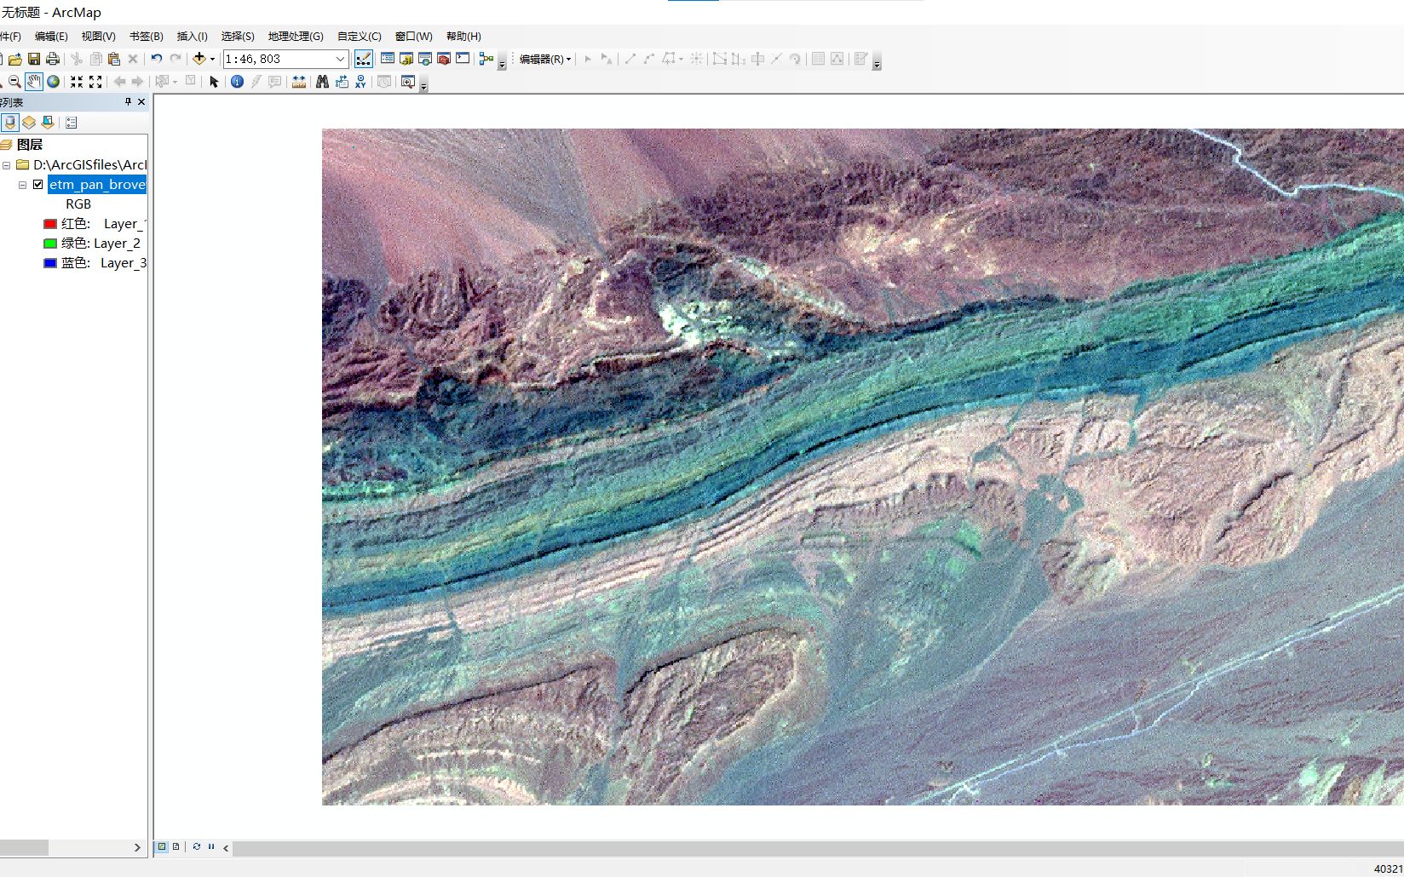The width and height of the screenshot is (1404, 877).
Task: Toggle the Editor toolbar icon
Action: pyautogui.click(x=364, y=59)
